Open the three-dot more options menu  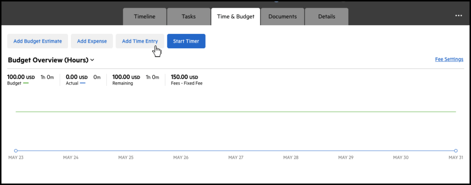pyautogui.click(x=459, y=16)
